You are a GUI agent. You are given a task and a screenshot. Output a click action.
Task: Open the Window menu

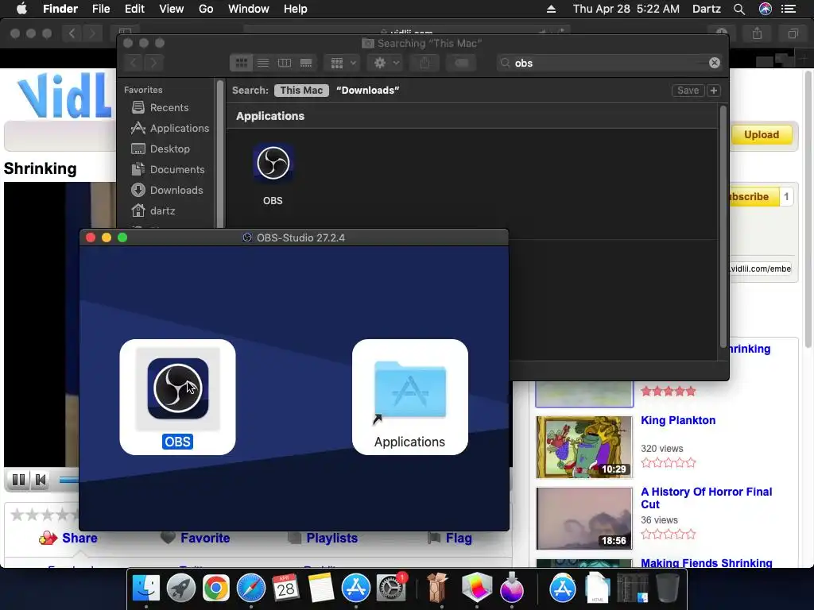(x=249, y=9)
